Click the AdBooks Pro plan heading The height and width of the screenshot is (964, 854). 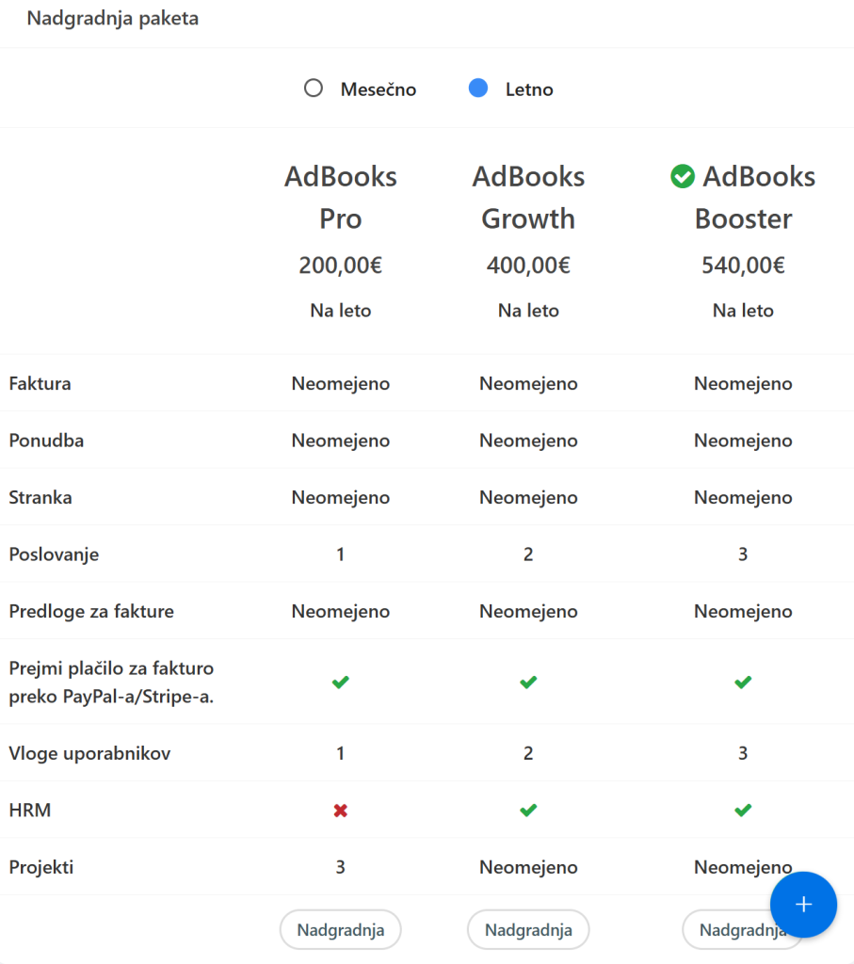coord(341,198)
